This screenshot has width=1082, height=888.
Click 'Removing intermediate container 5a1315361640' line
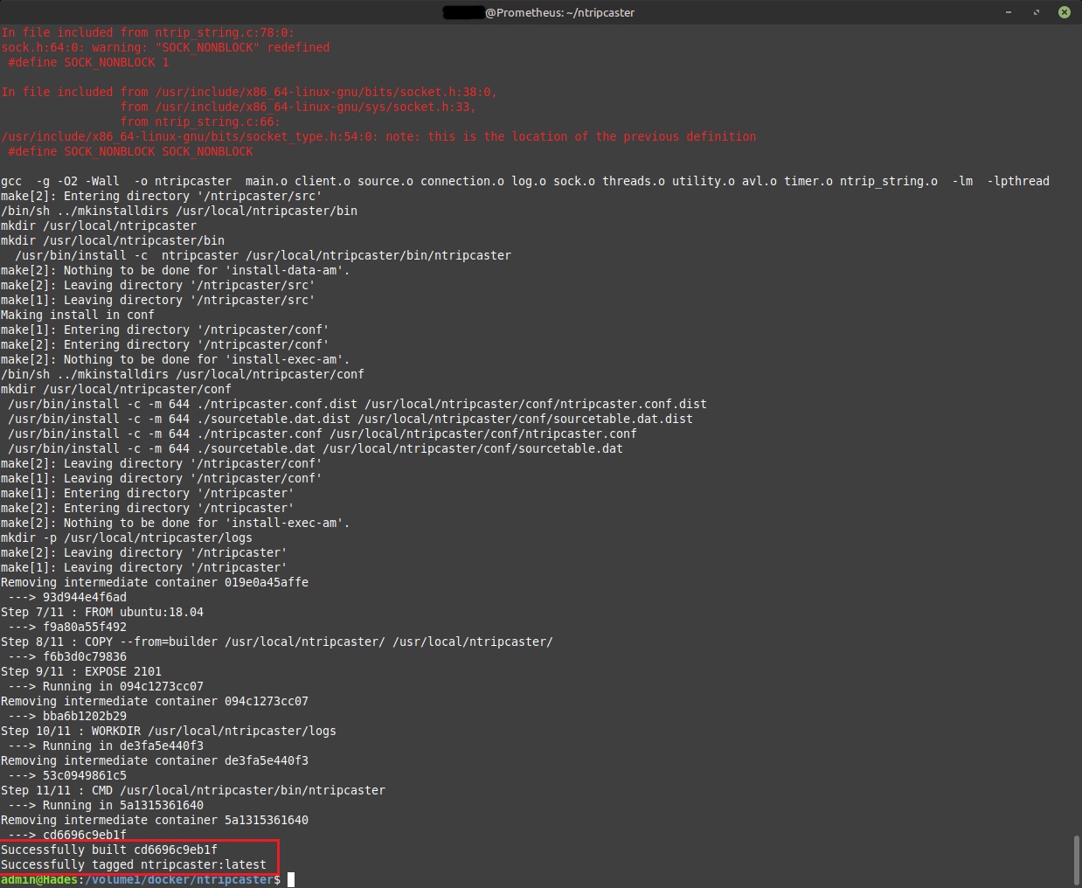[155, 820]
